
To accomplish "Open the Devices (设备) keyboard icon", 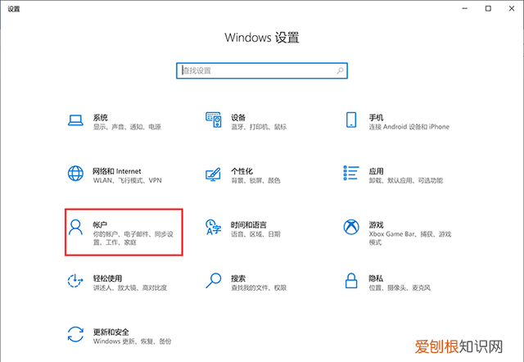I will pyautogui.click(x=214, y=120).
